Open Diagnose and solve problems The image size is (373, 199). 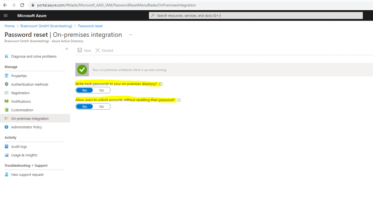[x=35, y=56]
